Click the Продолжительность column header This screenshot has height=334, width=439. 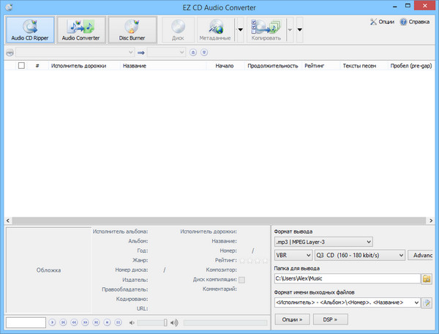coord(272,66)
